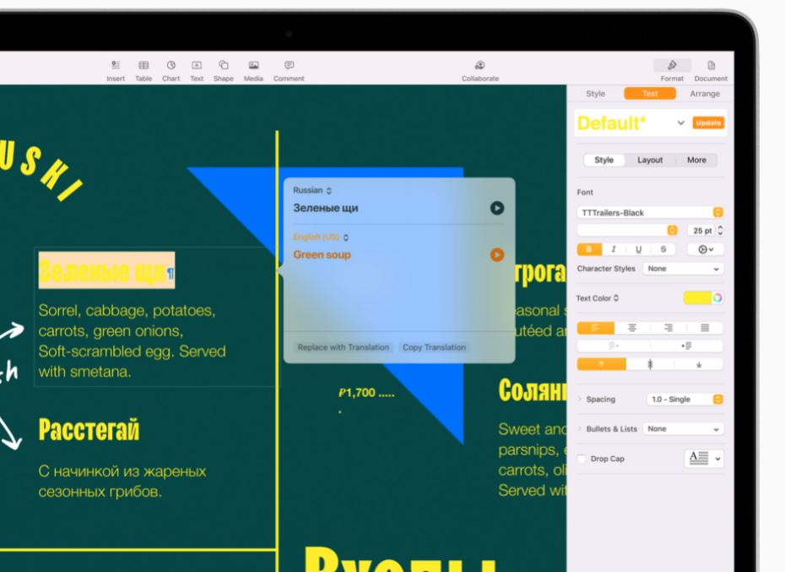Enable the Drop Cap checkbox
The image size is (785, 572).
pyautogui.click(x=582, y=459)
